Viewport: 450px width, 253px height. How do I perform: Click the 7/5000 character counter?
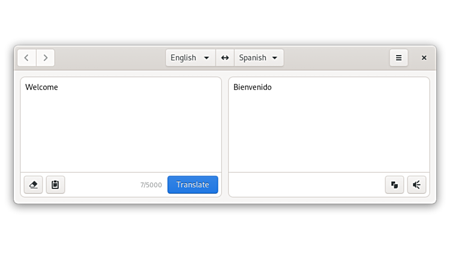pos(151,185)
